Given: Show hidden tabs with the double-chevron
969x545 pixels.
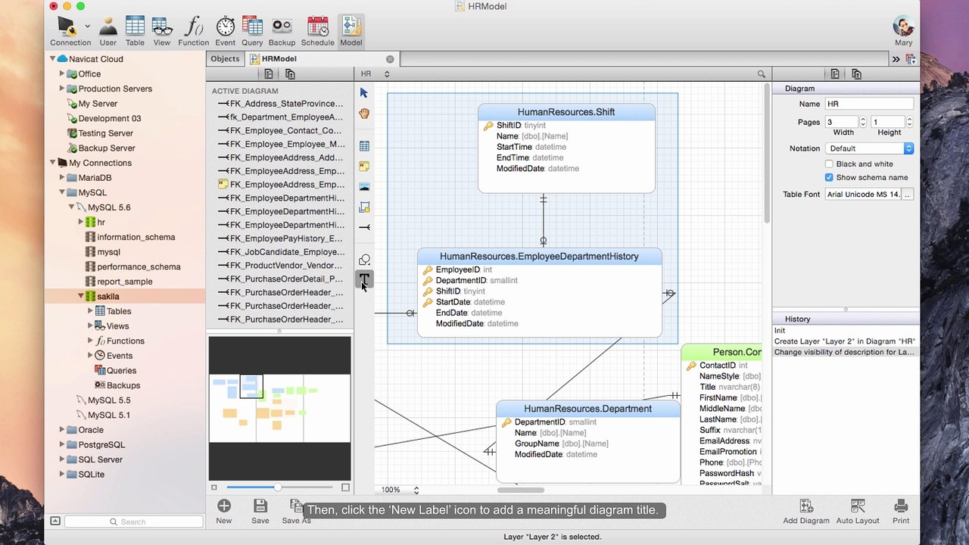Looking at the screenshot, I should (896, 59).
